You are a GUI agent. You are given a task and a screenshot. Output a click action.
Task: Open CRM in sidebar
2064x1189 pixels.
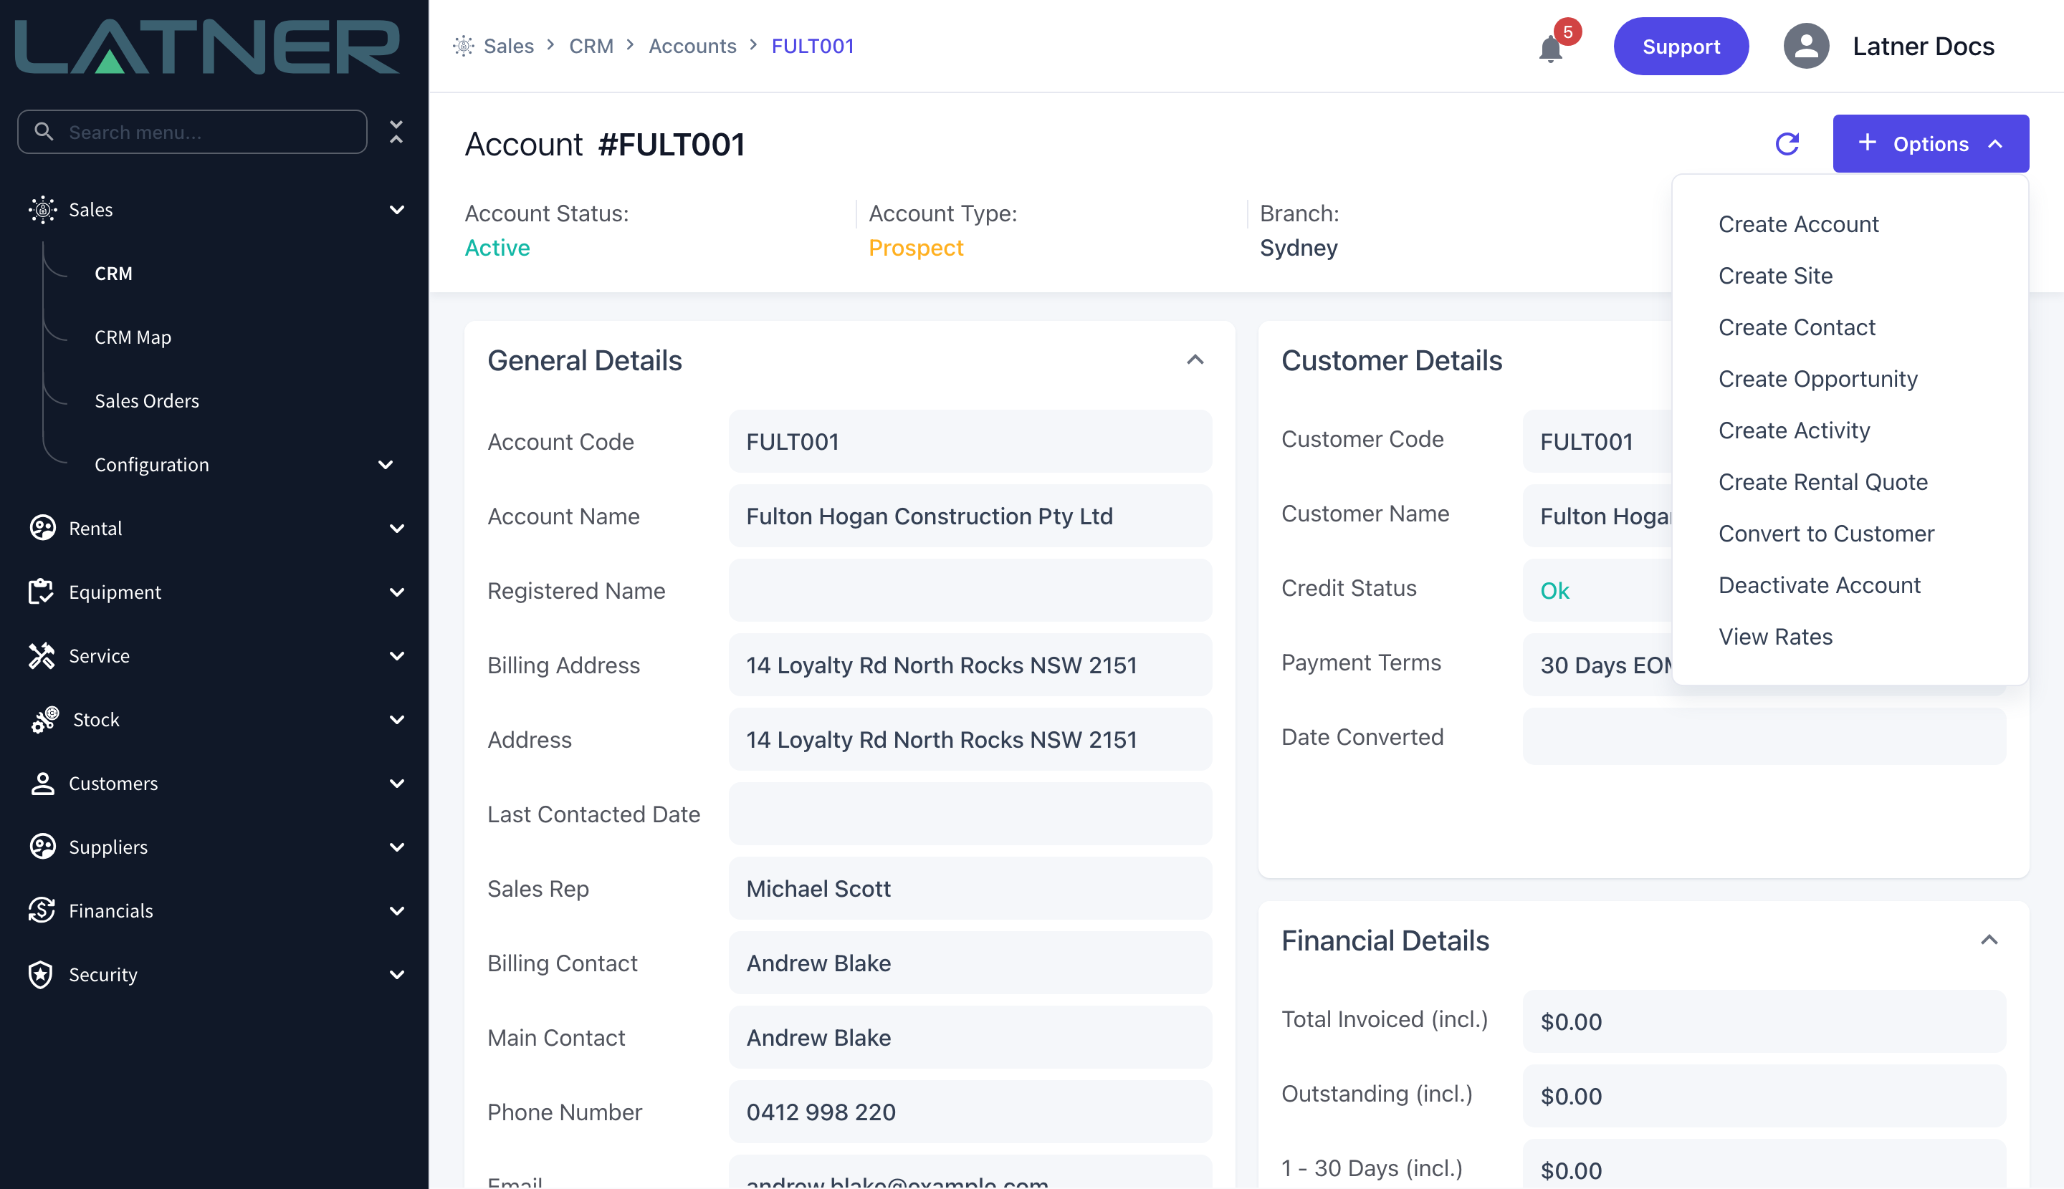113,274
